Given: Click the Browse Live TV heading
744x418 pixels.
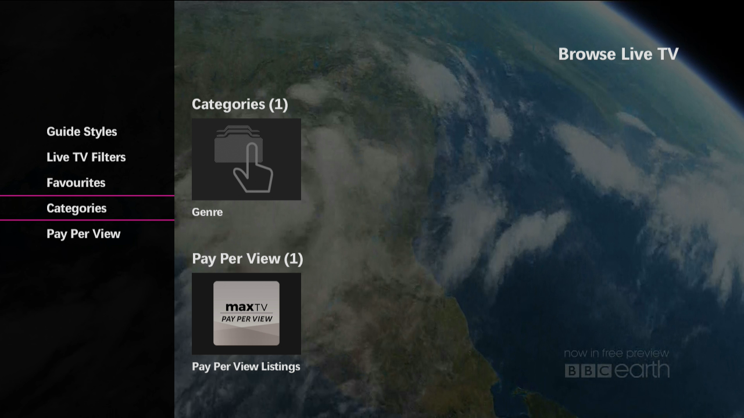Looking at the screenshot, I should point(618,54).
